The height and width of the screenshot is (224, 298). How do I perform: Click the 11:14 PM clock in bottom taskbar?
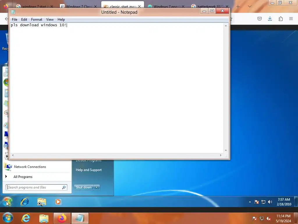pos(283,218)
